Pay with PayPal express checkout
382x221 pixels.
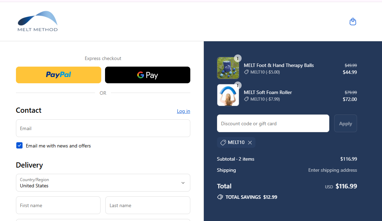coord(59,75)
